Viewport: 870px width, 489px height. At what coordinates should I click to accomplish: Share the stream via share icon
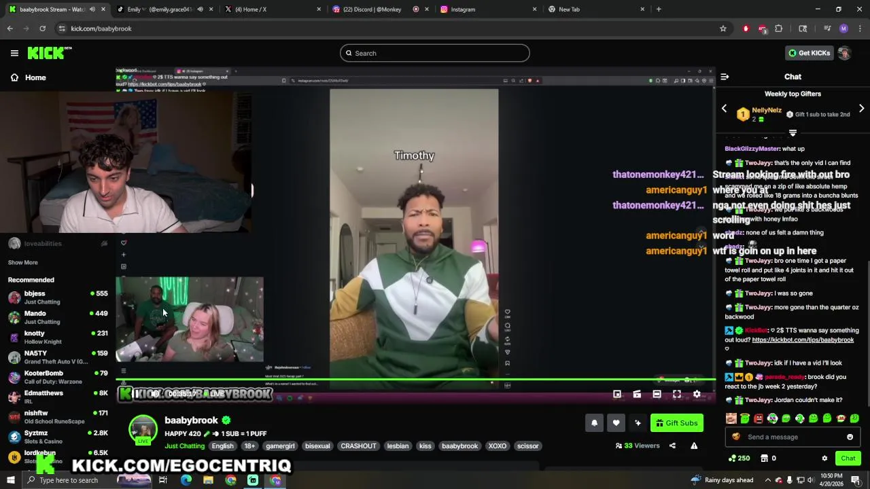pos(672,446)
